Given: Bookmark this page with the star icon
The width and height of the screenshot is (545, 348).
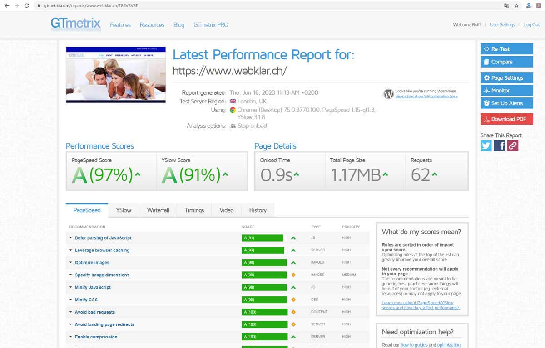Looking at the screenshot, I should 516,5.
